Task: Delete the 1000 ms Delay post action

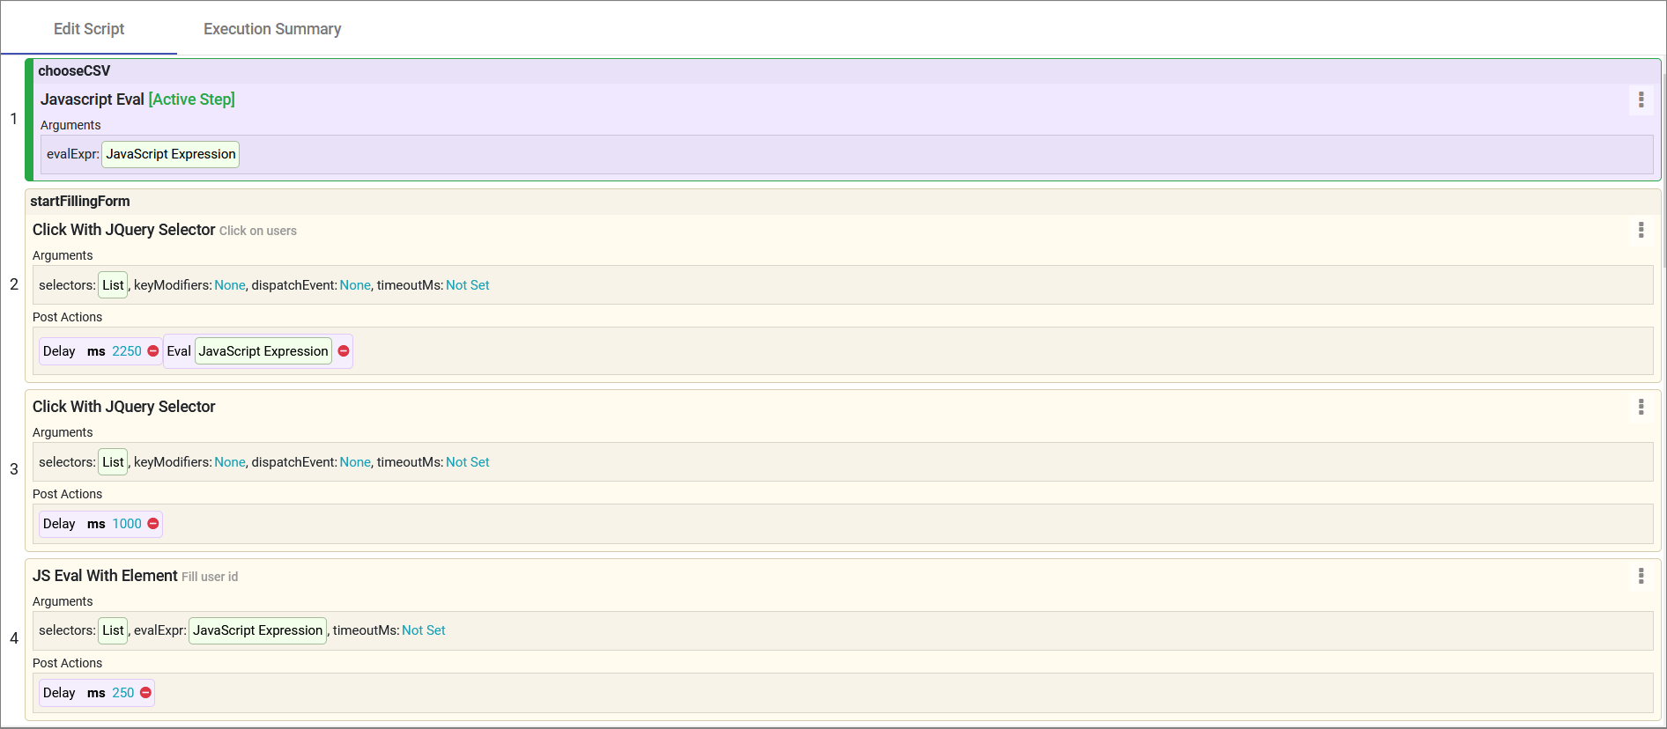Action: (153, 524)
